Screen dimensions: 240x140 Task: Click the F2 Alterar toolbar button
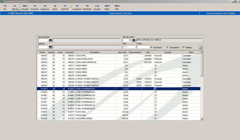[x=15, y=7]
